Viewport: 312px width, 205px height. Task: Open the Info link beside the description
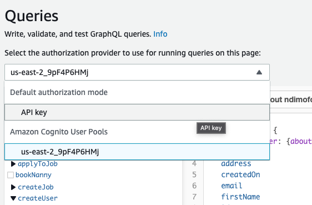click(160, 34)
